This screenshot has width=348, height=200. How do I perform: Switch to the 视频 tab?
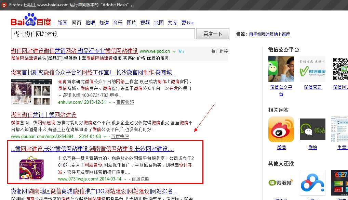point(145,23)
